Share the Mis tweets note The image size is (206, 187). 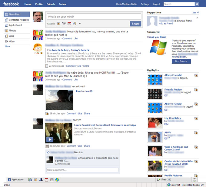[86, 66]
